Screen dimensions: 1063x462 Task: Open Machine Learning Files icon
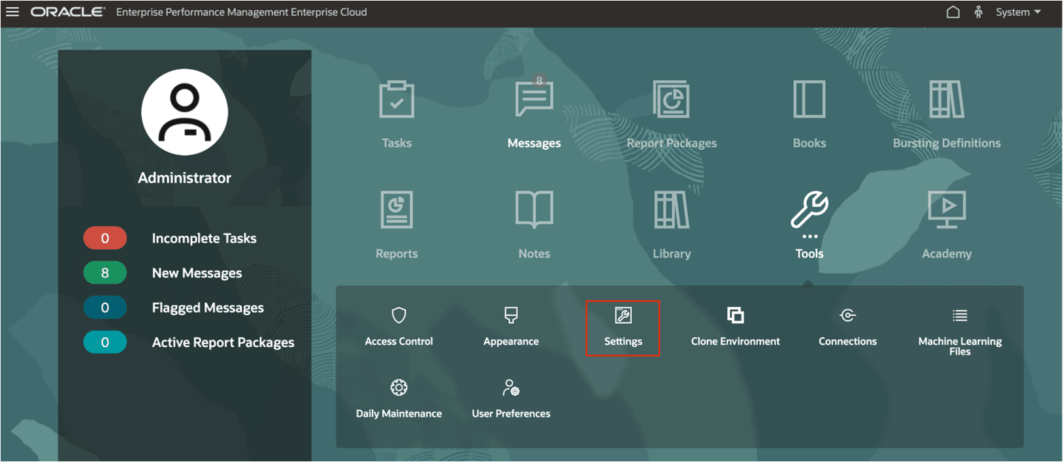[x=960, y=316]
